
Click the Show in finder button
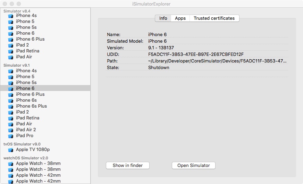point(127,166)
